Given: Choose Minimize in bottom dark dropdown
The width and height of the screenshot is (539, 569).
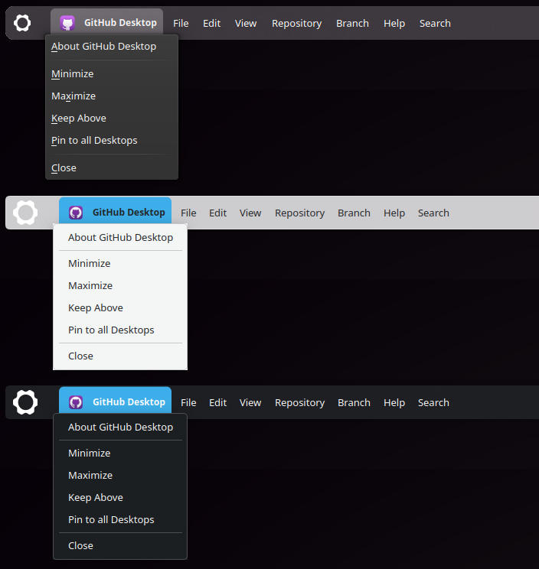Looking at the screenshot, I should 120,454.
